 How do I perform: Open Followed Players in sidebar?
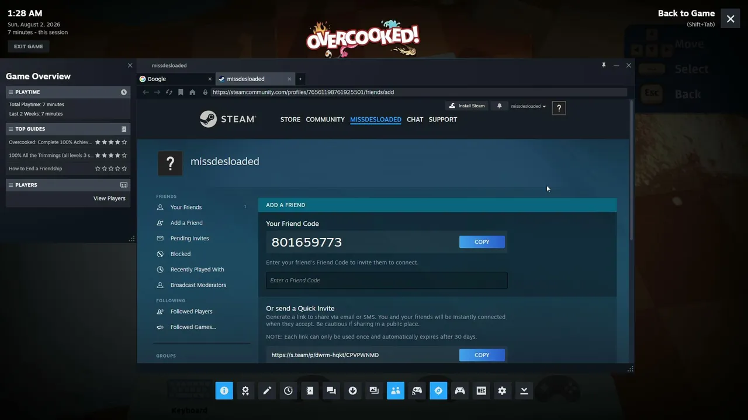pyautogui.click(x=191, y=311)
